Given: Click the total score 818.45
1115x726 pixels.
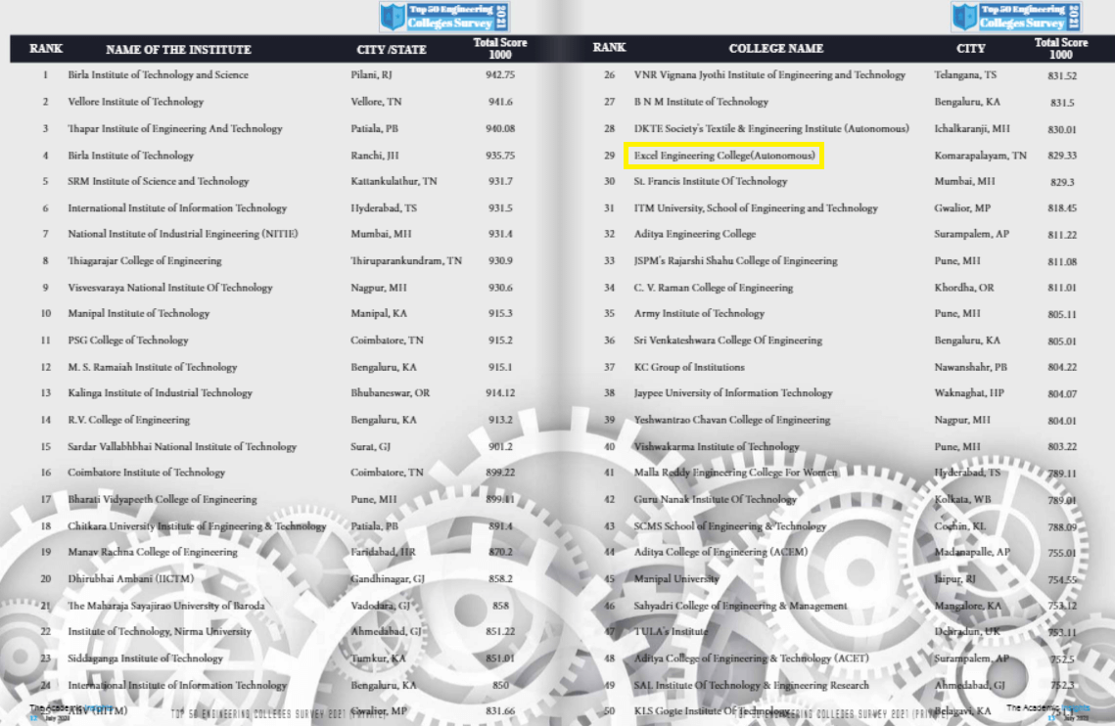Looking at the screenshot, I should [x=1062, y=208].
